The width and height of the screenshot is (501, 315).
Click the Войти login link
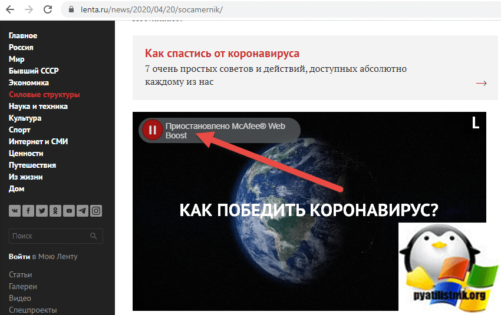tap(19, 257)
